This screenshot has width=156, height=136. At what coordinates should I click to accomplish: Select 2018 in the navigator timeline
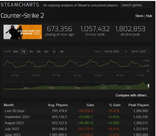77,88
